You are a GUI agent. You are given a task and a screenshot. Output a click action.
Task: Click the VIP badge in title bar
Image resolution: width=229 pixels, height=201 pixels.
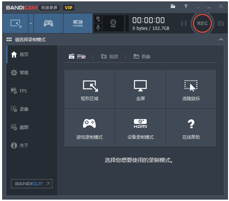68,8
